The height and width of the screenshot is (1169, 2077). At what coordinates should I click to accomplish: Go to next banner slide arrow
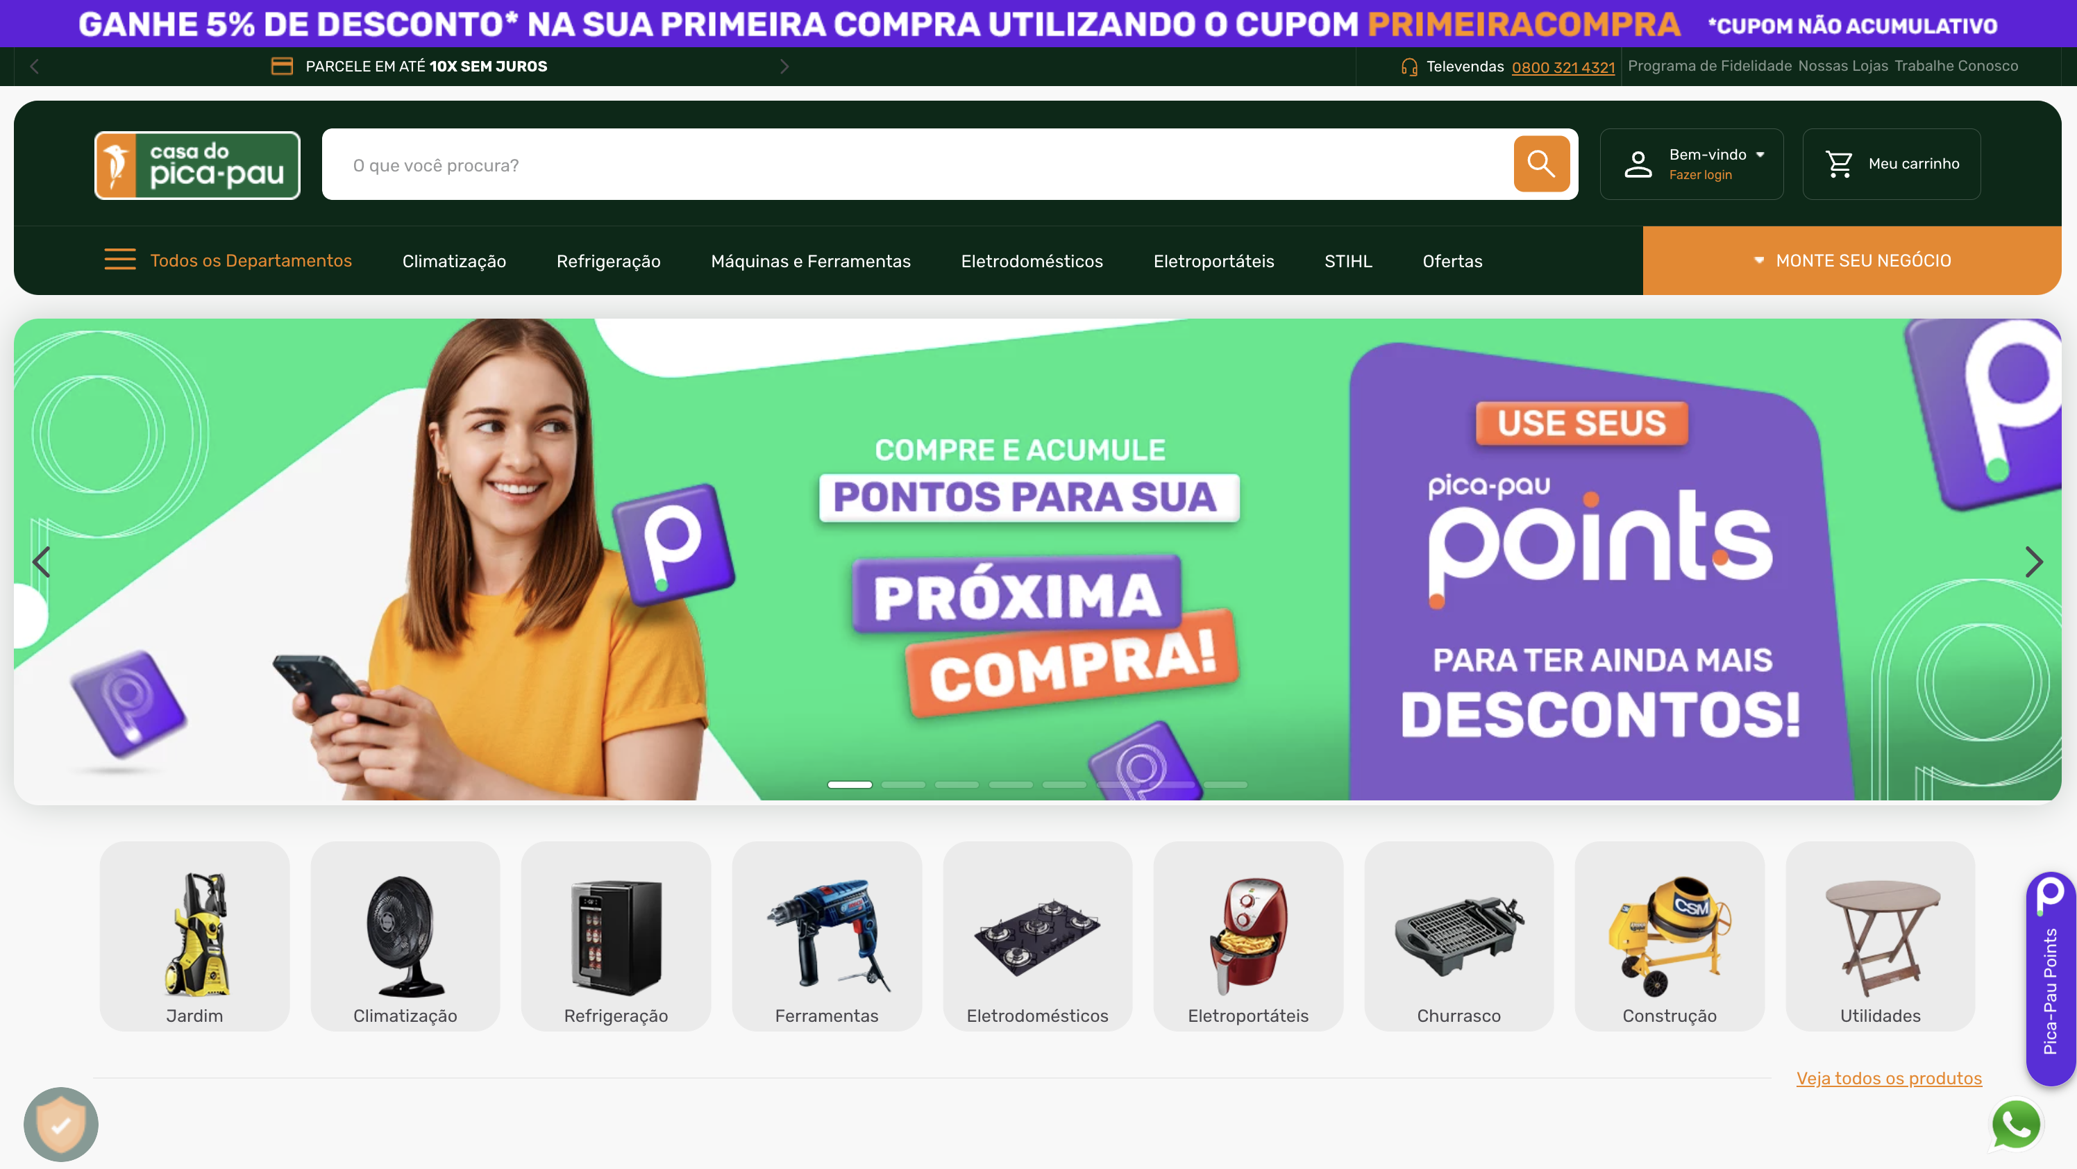click(2033, 562)
